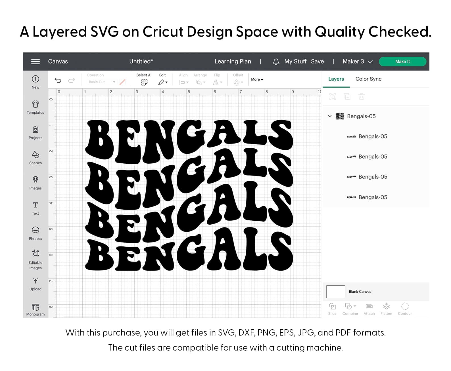
Task: Click Save in the header
Action: 317,62
